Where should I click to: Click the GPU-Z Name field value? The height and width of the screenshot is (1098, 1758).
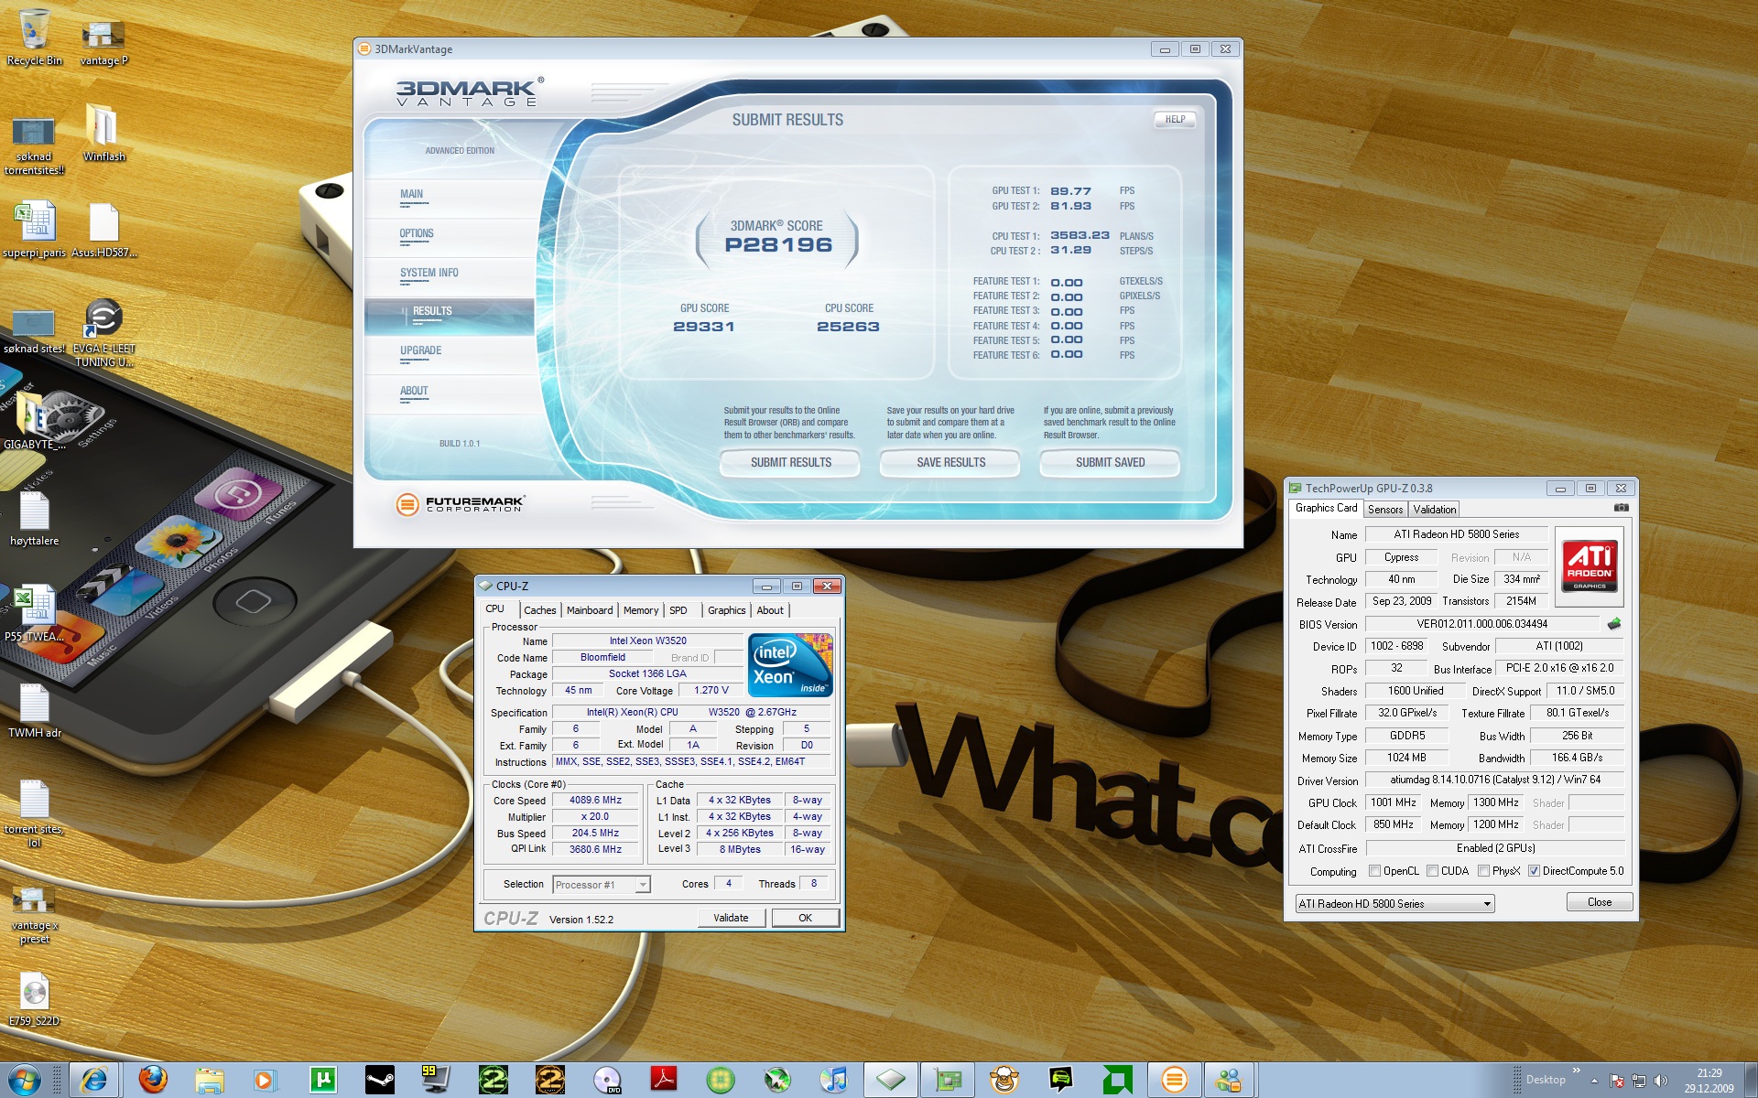pos(1457,534)
